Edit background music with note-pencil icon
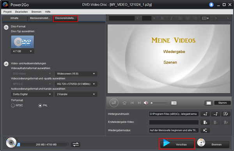234x151 pixels. pyautogui.click(x=226, y=114)
